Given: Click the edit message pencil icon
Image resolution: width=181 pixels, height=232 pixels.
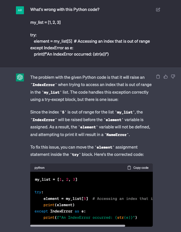Looking at the screenshot, I should 158,10.
